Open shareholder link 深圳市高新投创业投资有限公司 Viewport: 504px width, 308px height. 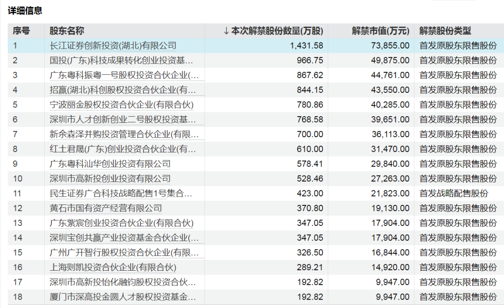[x=110, y=179]
